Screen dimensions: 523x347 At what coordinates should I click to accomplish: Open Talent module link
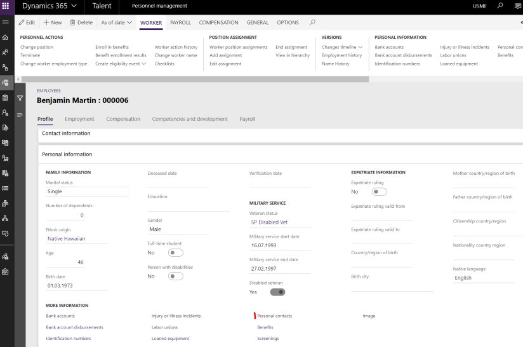pos(102,6)
